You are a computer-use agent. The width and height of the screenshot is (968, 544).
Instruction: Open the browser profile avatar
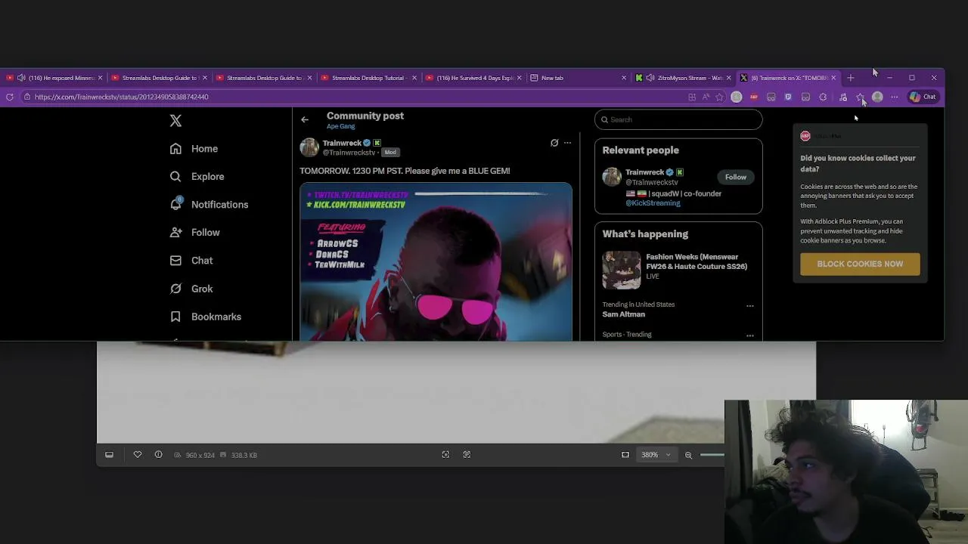tap(877, 97)
